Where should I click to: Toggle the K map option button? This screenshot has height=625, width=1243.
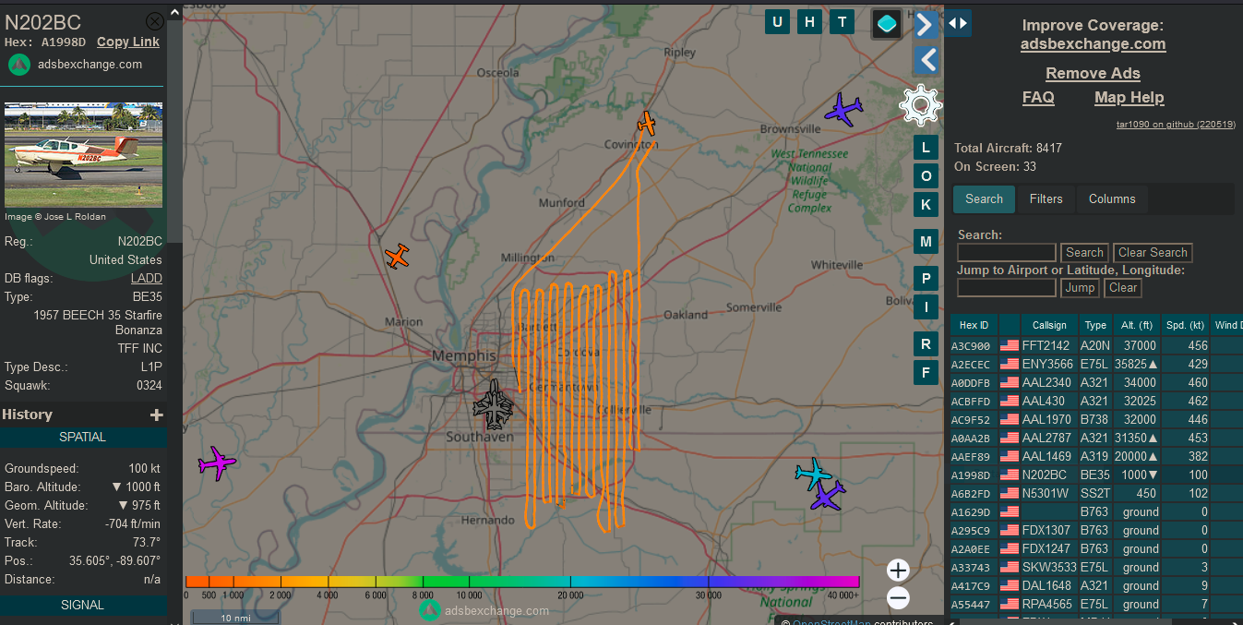(926, 204)
